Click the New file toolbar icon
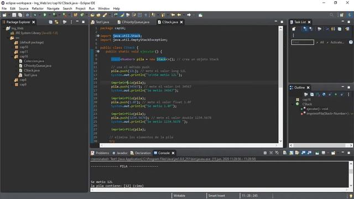 click(4, 15)
